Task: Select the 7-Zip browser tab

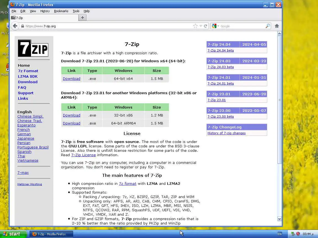Action: click(44, 18)
